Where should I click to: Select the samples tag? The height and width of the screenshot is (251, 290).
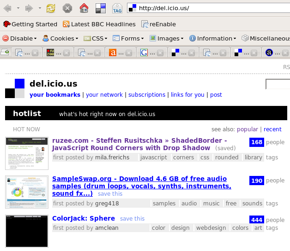pos(164,203)
